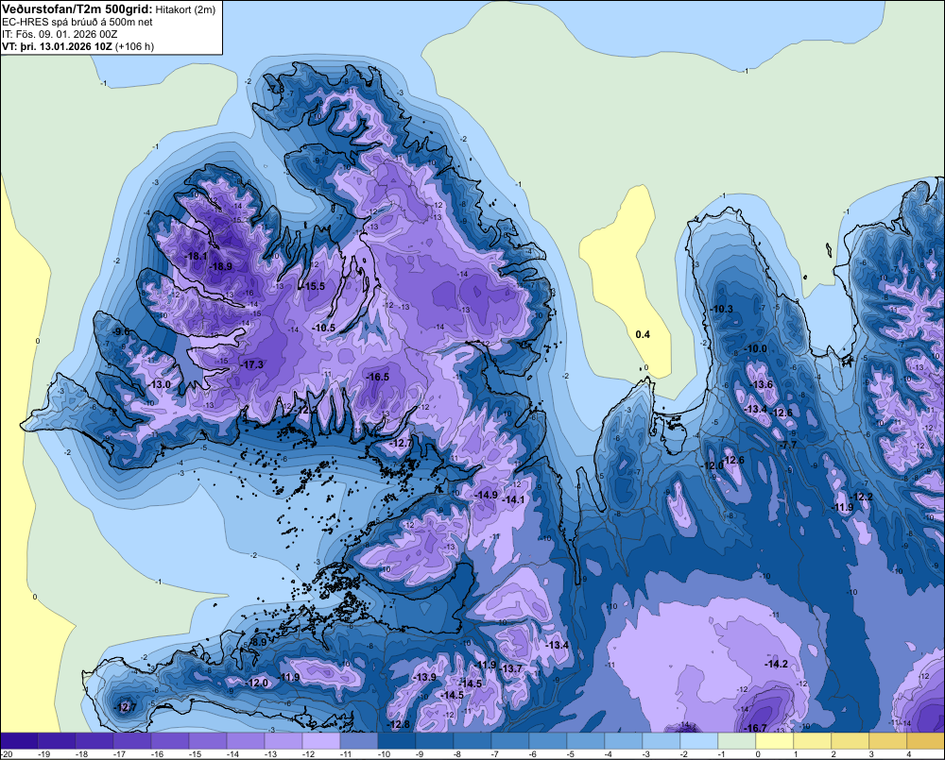
Task: Click the -5 legend scale label
Action: click(571, 754)
